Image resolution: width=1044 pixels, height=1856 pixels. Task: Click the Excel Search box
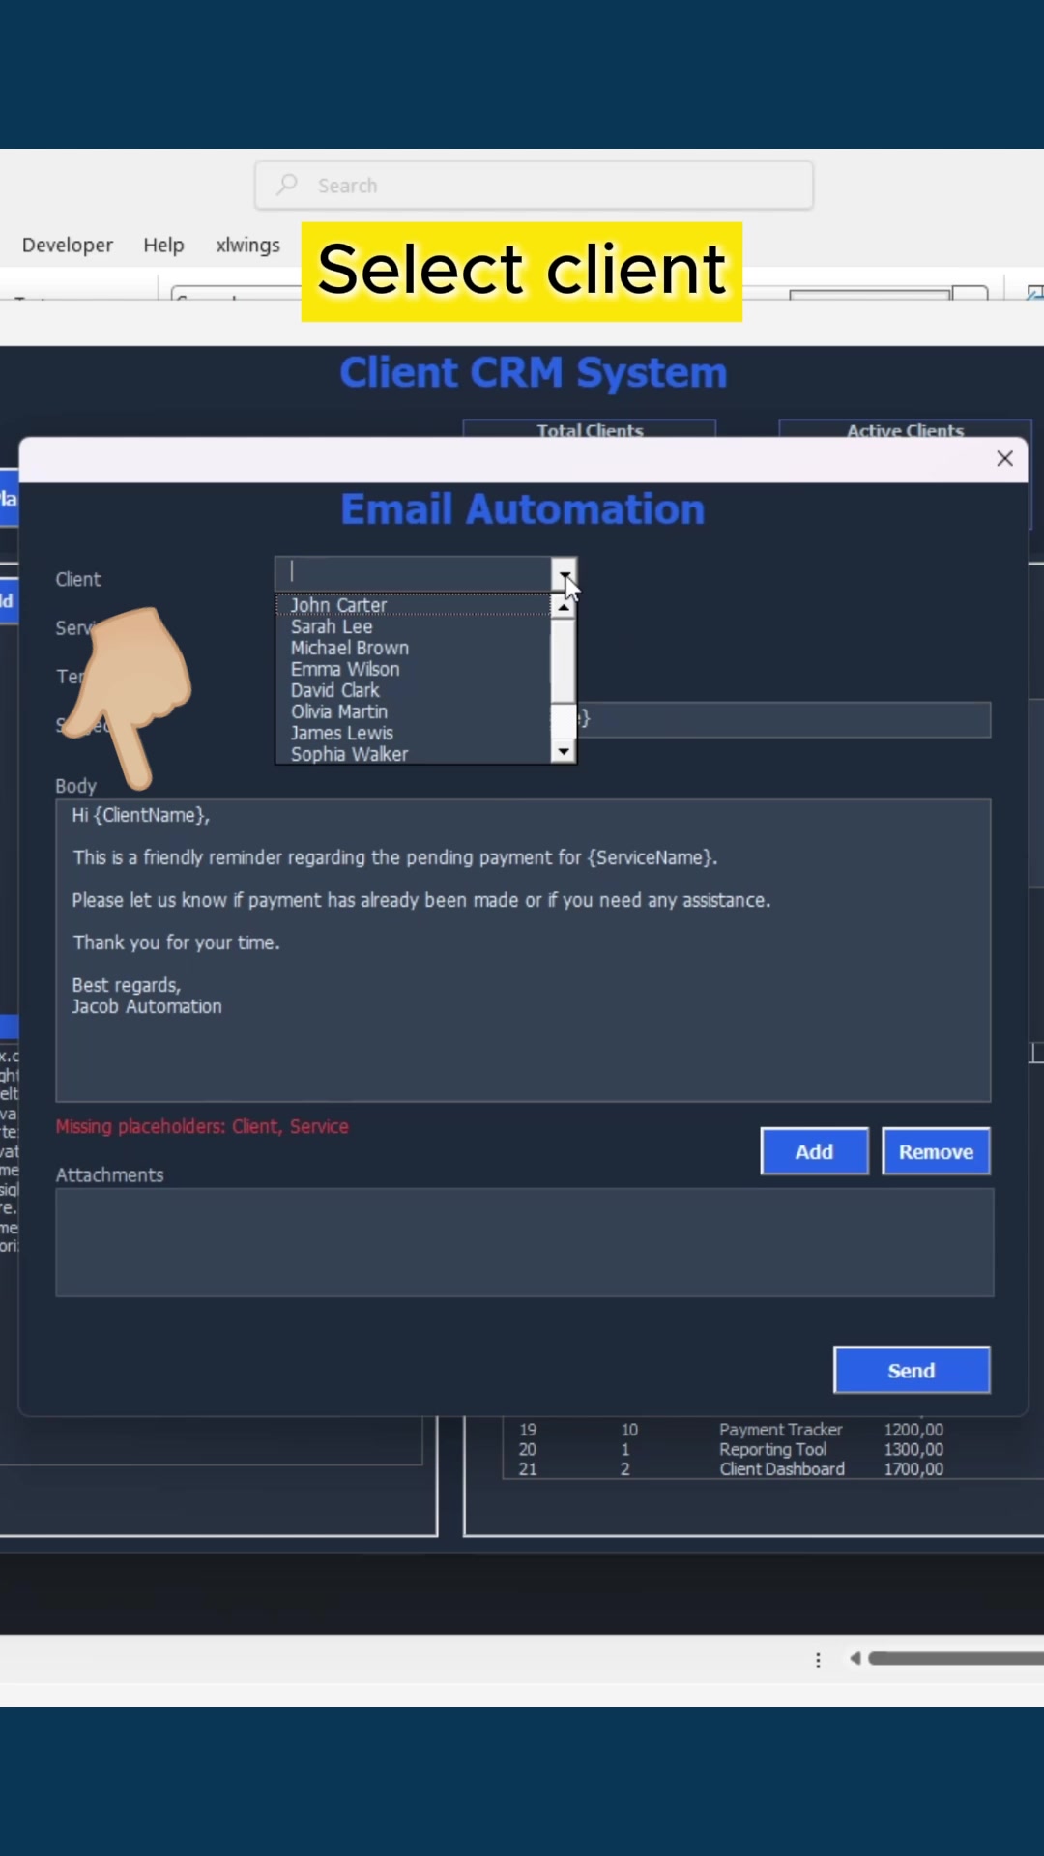pyautogui.click(x=534, y=186)
